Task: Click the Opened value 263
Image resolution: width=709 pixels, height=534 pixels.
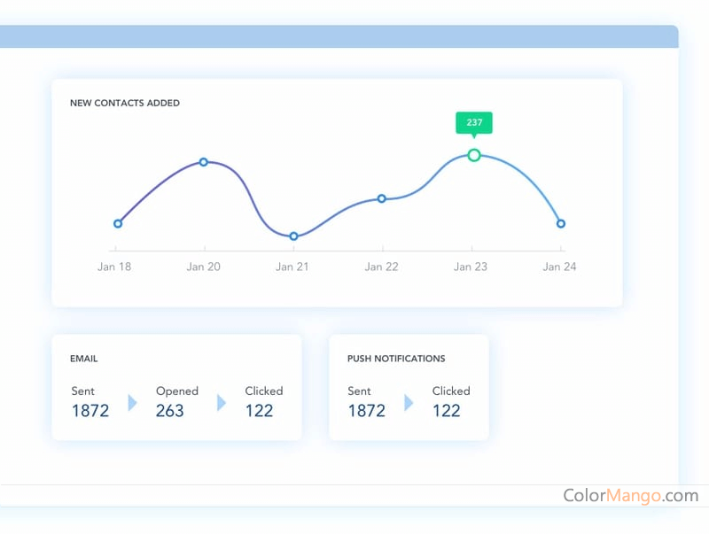Action: pyautogui.click(x=170, y=410)
